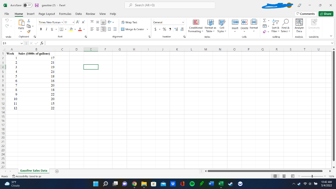Click the Delete cells icon
Image resolution: width=336 pixels, height=189 pixels.
244,22
